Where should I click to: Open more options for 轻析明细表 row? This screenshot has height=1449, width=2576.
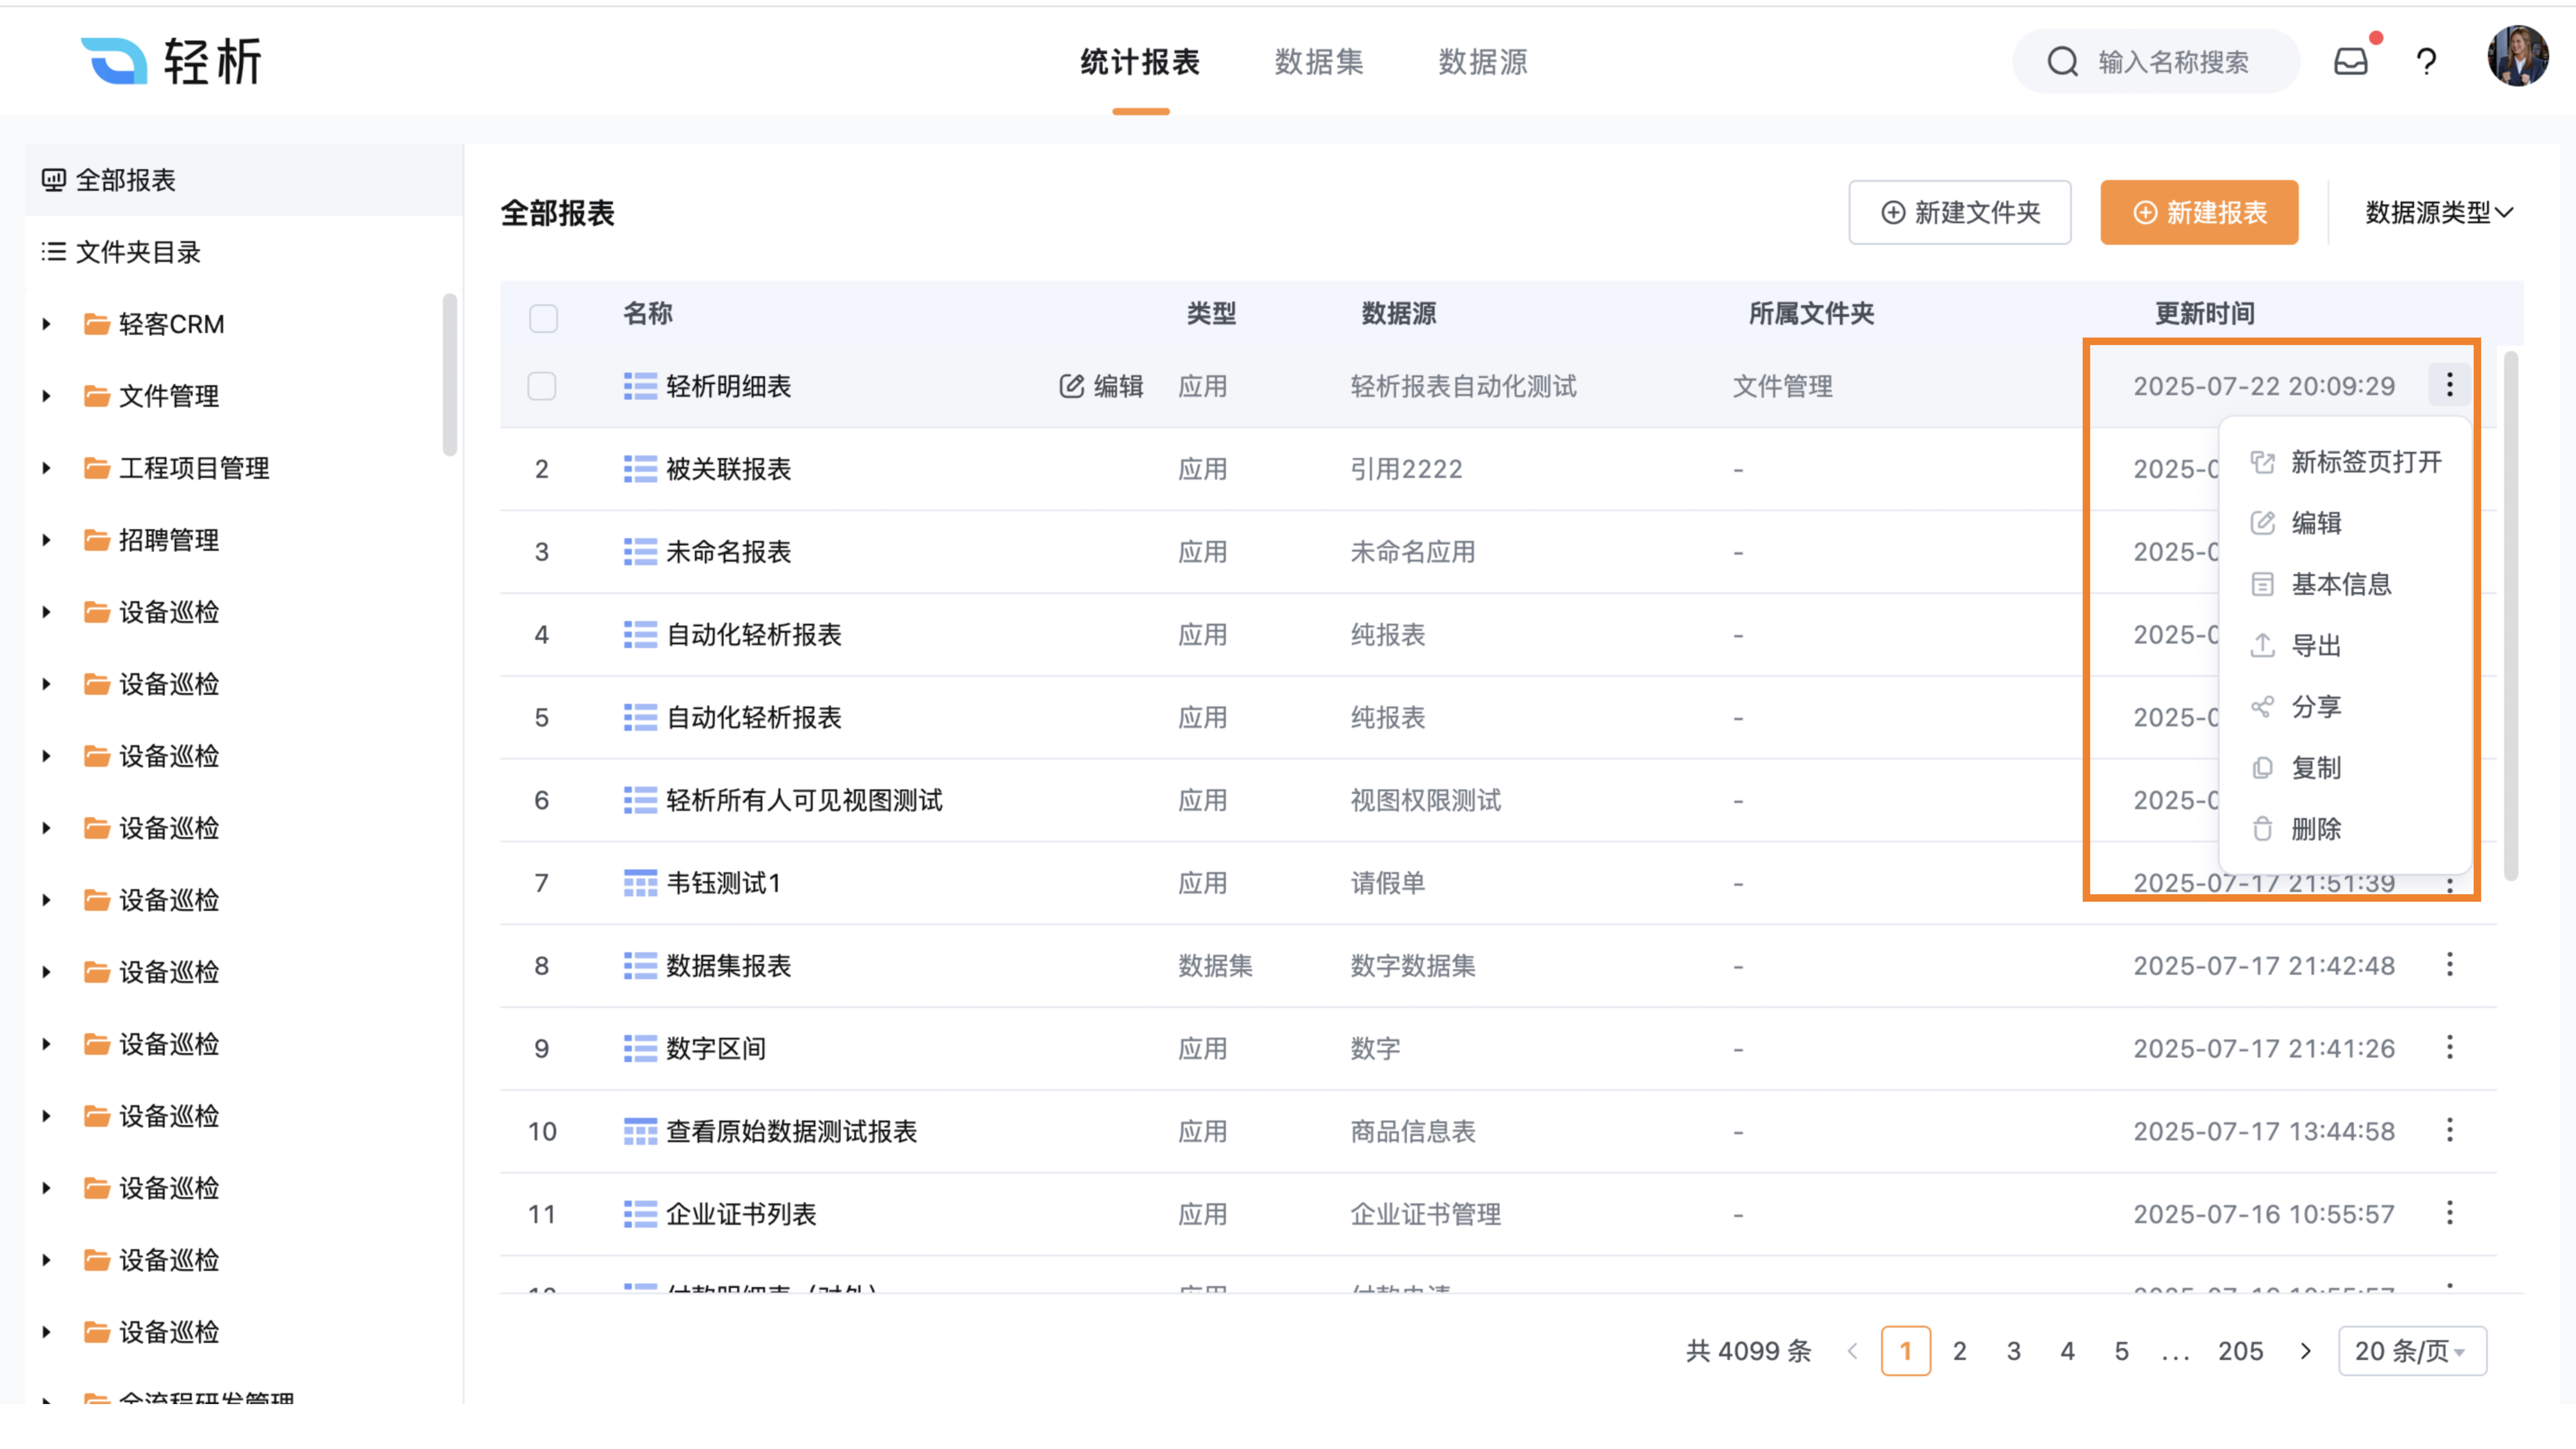[x=2449, y=385]
